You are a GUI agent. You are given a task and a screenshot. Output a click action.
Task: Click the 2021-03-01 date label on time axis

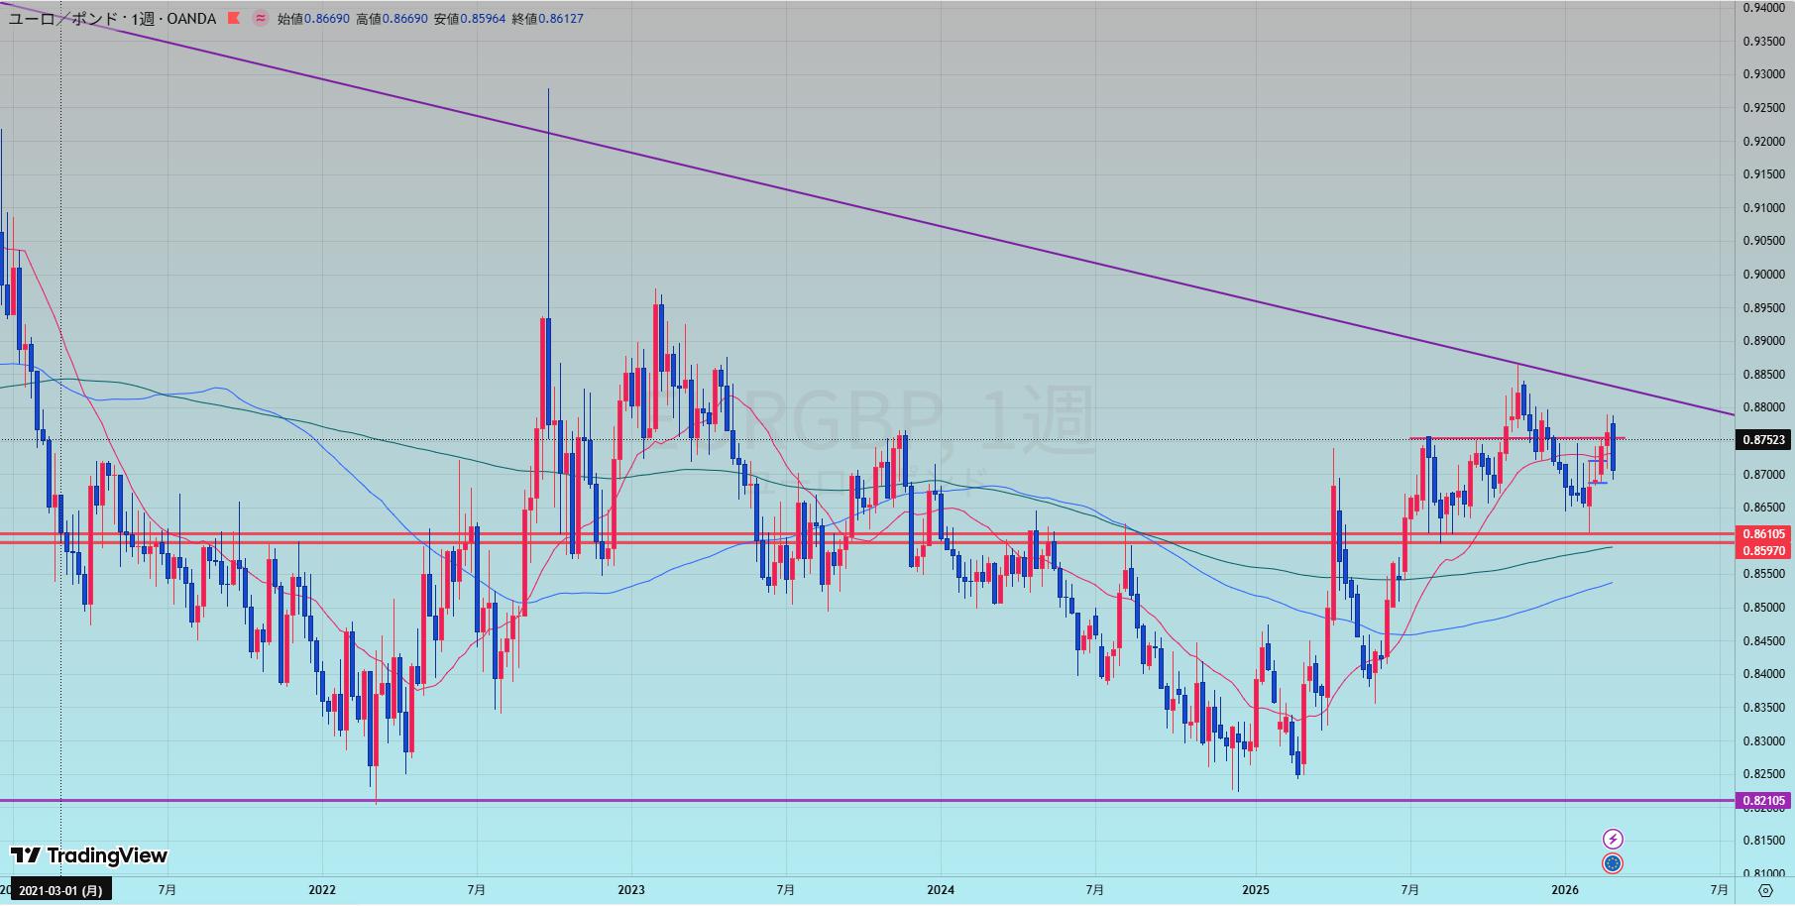60,890
